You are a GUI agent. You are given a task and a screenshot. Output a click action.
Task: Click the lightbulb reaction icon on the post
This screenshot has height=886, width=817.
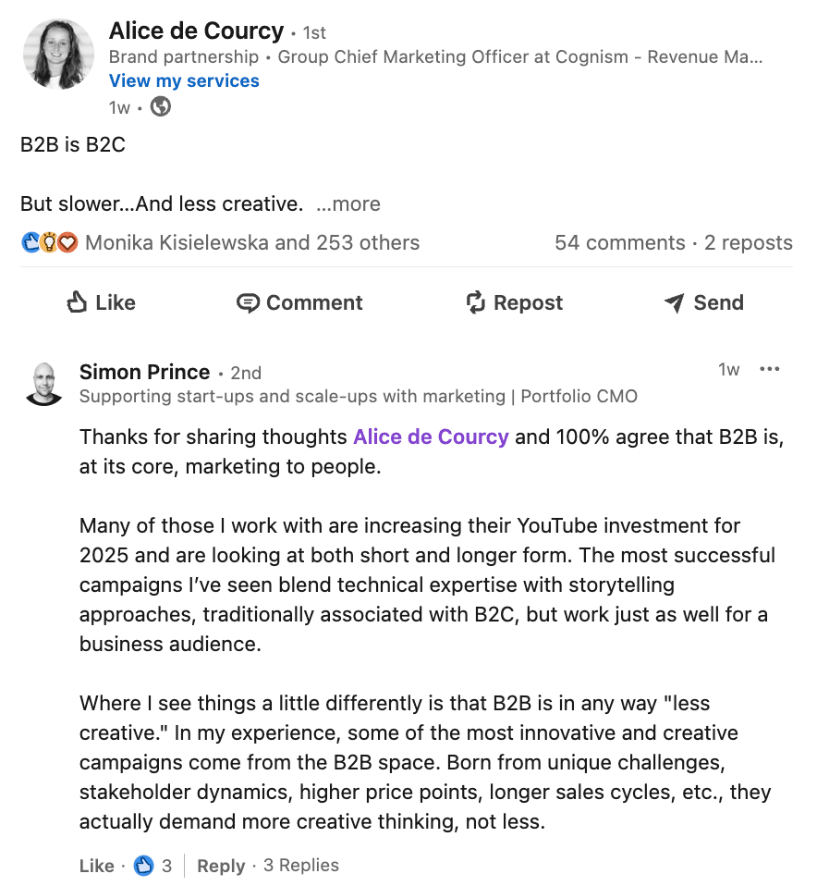pos(47,242)
